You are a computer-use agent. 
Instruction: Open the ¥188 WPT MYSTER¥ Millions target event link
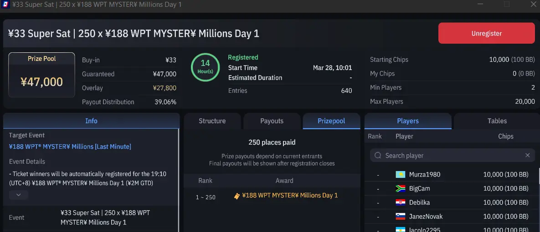(70, 146)
